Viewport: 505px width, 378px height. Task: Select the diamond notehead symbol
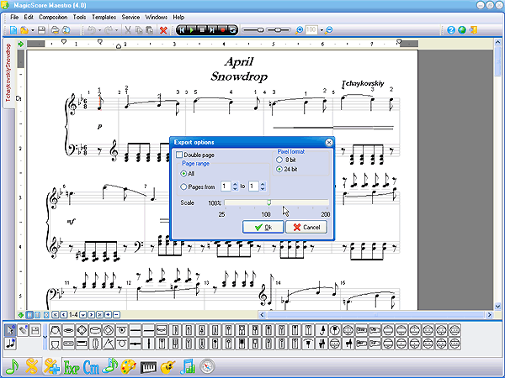point(82,330)
